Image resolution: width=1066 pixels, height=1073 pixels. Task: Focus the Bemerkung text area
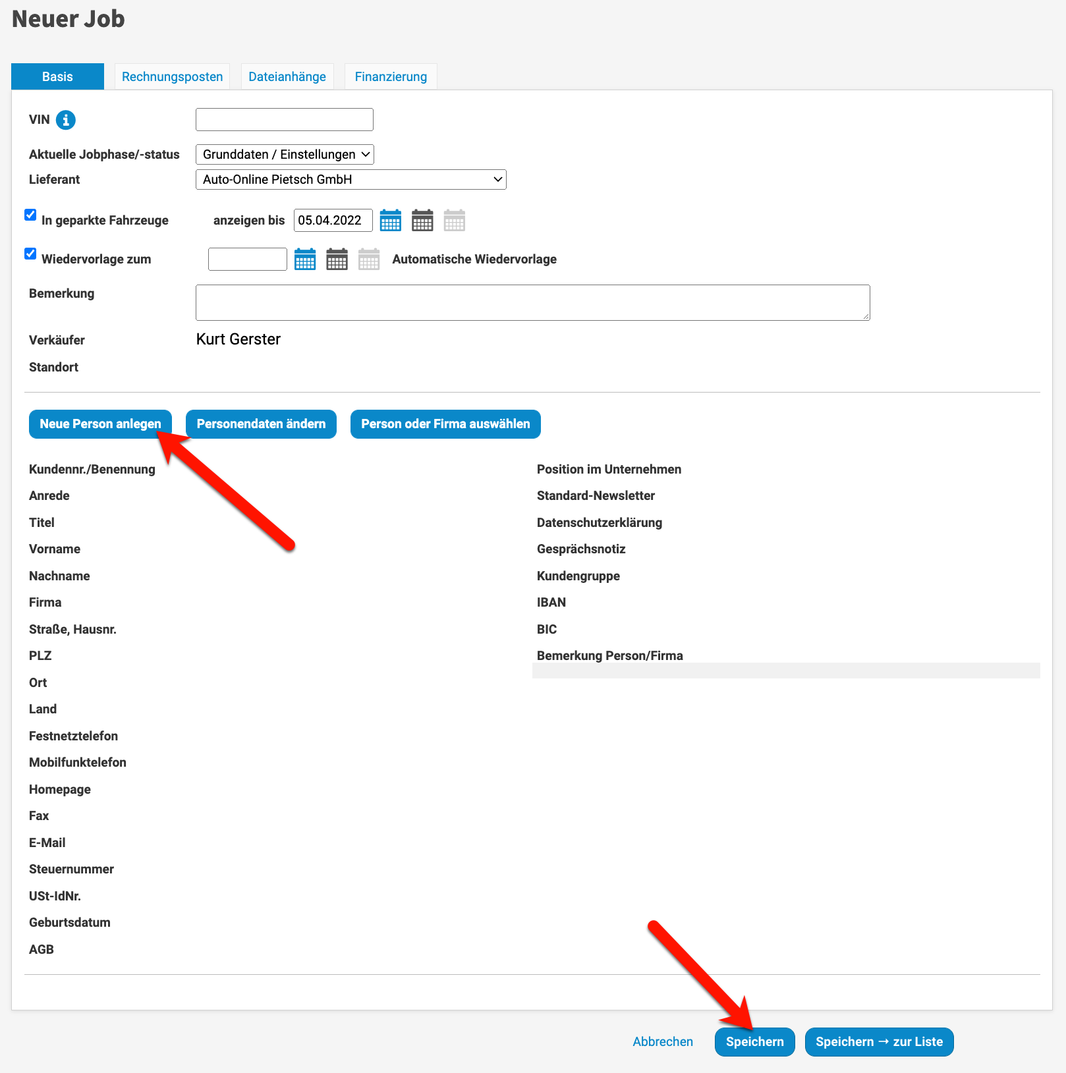click(532, 303)
